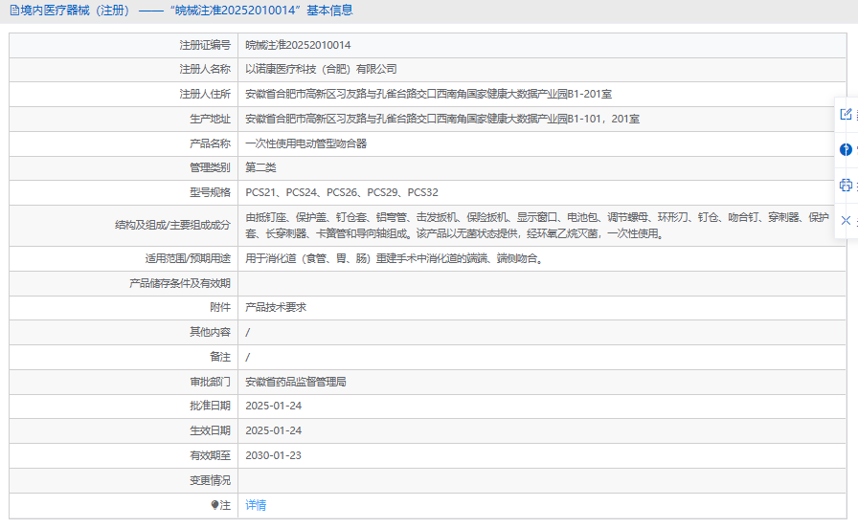
Task: Click the 其他内容 label
Action: tap(210, 332)
